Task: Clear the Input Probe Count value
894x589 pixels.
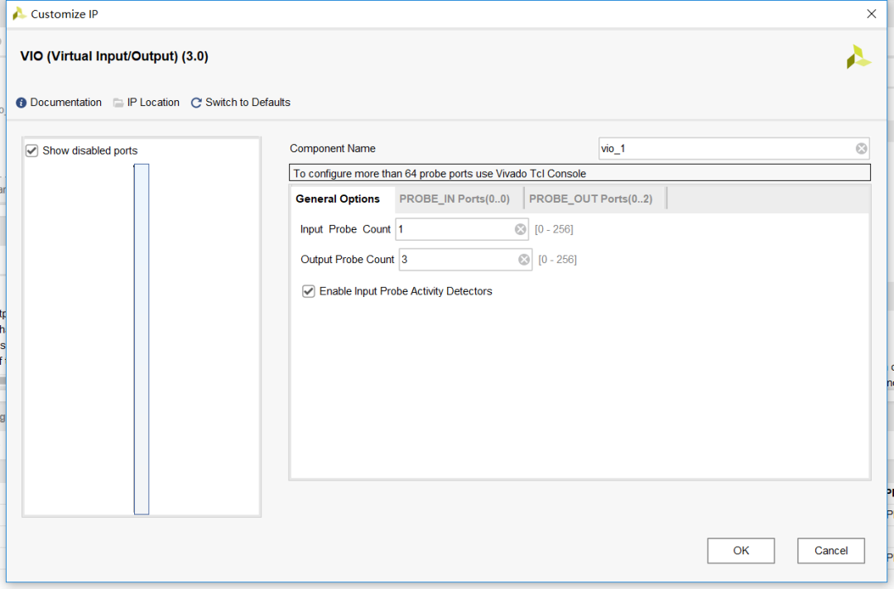Action: 520,229
